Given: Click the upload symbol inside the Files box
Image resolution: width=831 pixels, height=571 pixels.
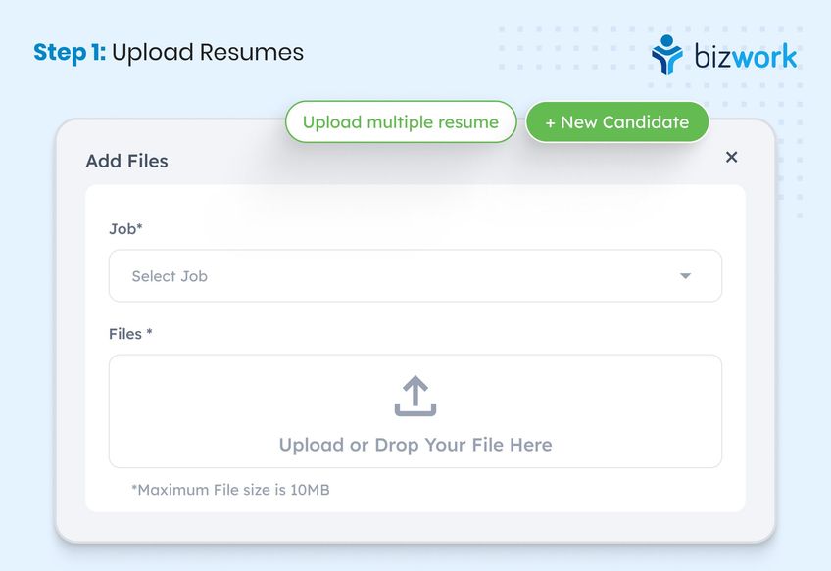Looking at the screenshot, I should pyautogui.click(x=415, y=396).
